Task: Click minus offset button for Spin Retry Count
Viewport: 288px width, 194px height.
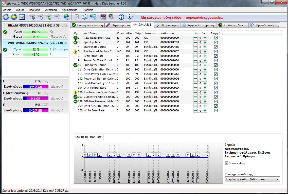Action: [195, 65]
